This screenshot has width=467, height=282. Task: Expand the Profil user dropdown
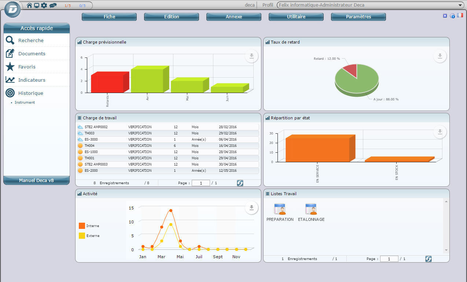(460, 5)
